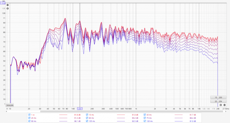Zoom in the vertical SPL axis
The height and width of the screenshot is (123, 230).
coord(7,5)
